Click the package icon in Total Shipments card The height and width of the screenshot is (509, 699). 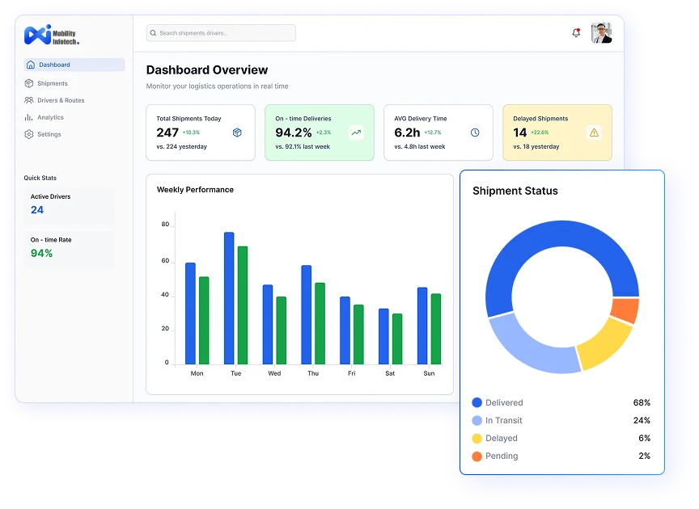tap(237, 133)
